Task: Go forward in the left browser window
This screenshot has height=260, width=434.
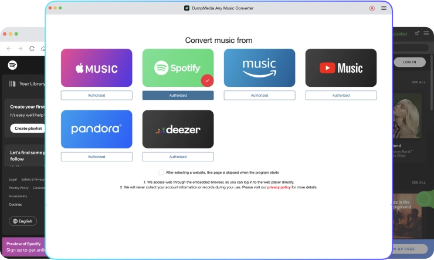Action: pyautogui.click(x=20, y=49)
